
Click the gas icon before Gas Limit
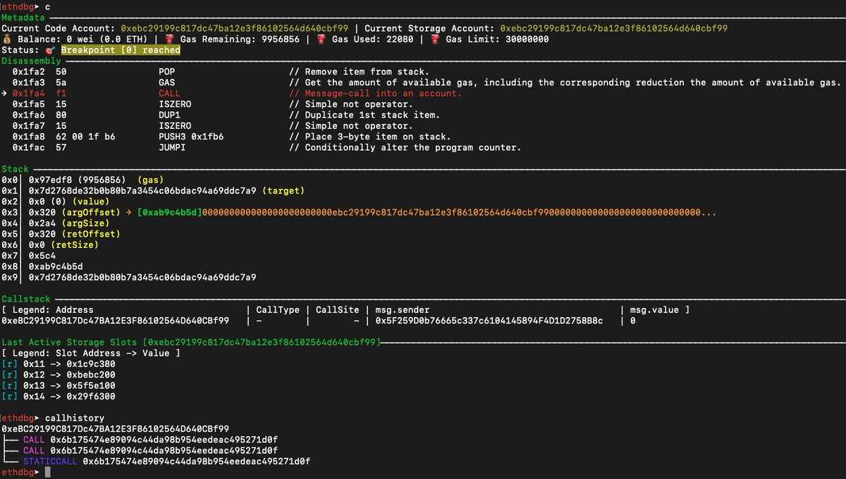pos(435,39)
